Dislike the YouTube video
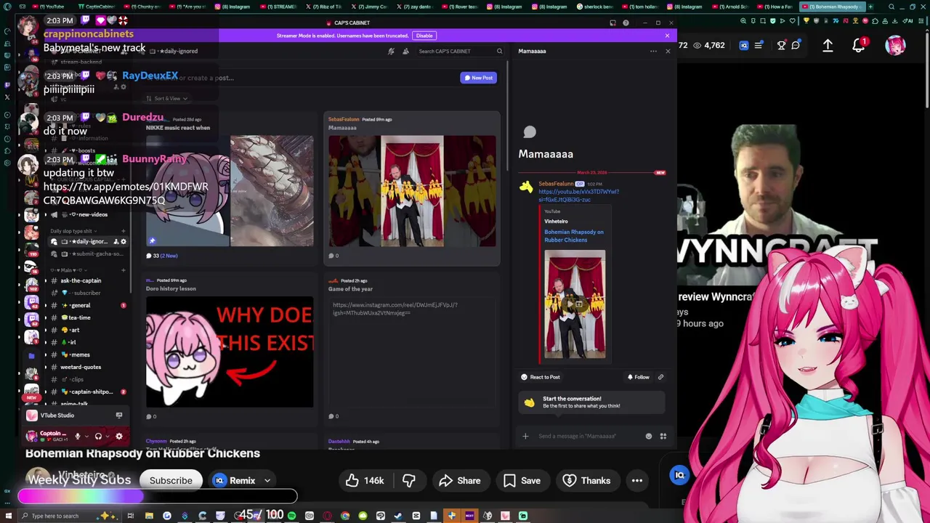930x523 pixels. tap(408, 480)
